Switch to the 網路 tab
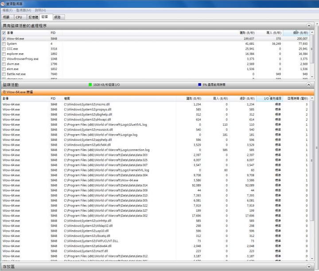 (x=58, y=17)
